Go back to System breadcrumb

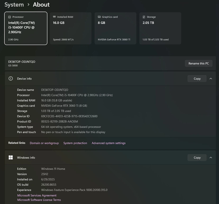(14, 5)
